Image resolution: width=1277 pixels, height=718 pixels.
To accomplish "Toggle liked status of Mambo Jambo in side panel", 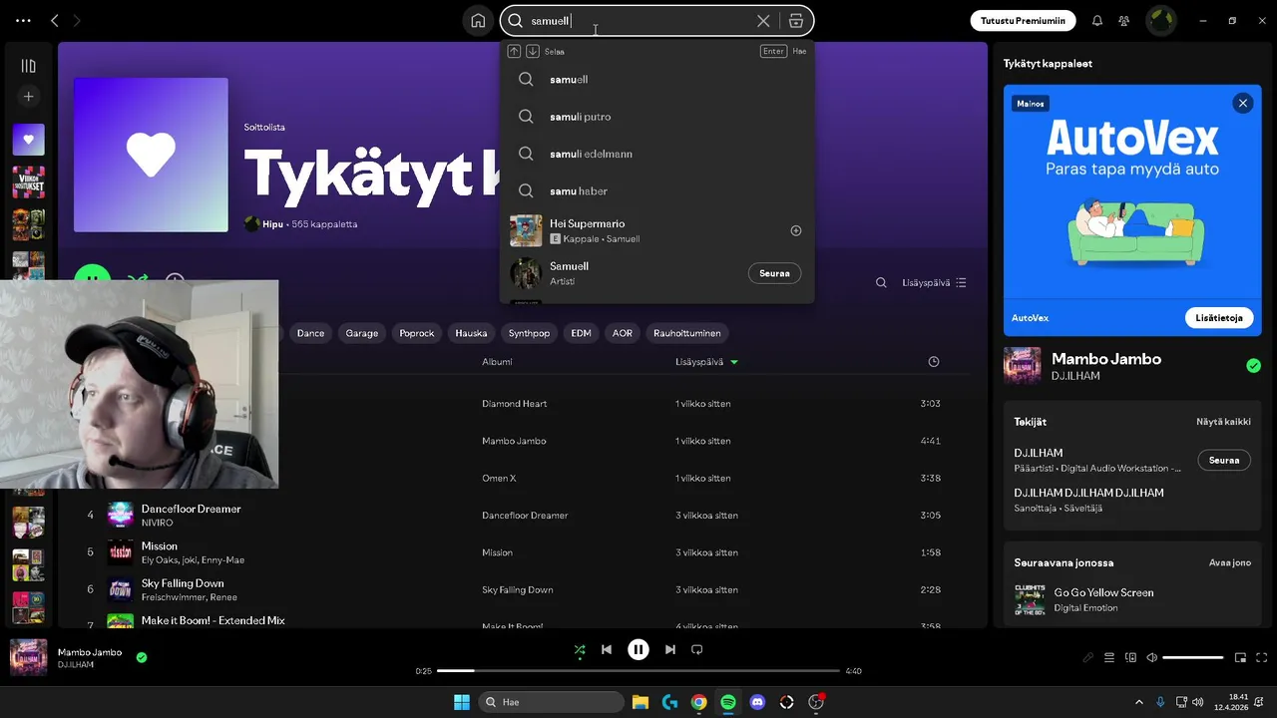I will coord(1253,366).
